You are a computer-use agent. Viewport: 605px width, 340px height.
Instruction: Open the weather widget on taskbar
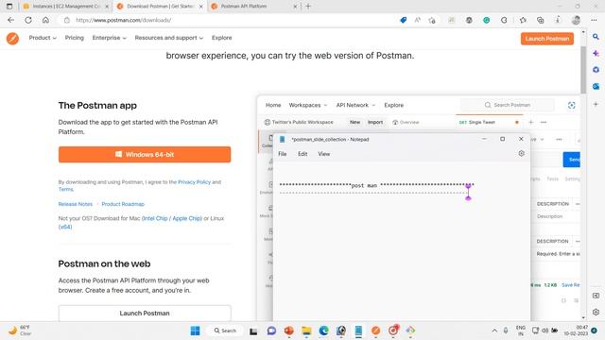[20, 331]
